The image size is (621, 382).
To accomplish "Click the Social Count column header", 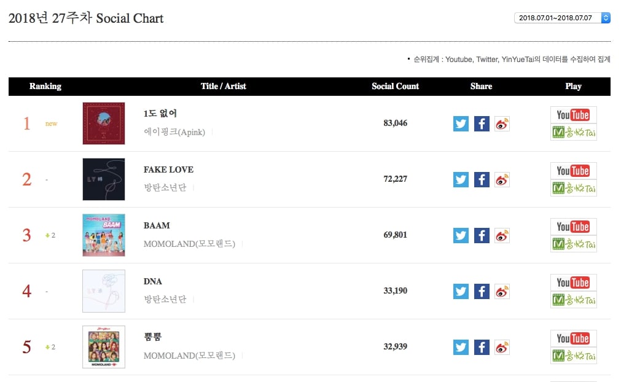I will (x=395, y=87).
